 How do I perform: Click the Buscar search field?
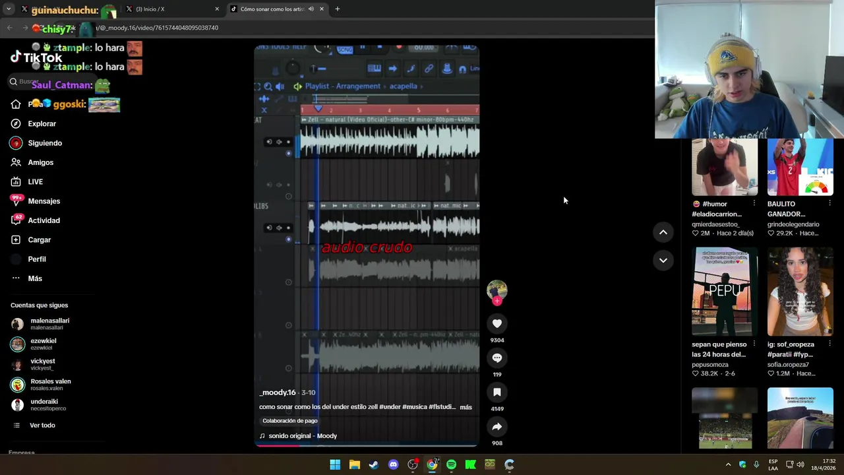[53, 82]
